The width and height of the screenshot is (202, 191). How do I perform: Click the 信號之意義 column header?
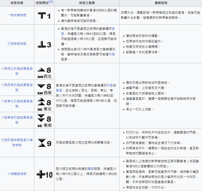point(87,3)
